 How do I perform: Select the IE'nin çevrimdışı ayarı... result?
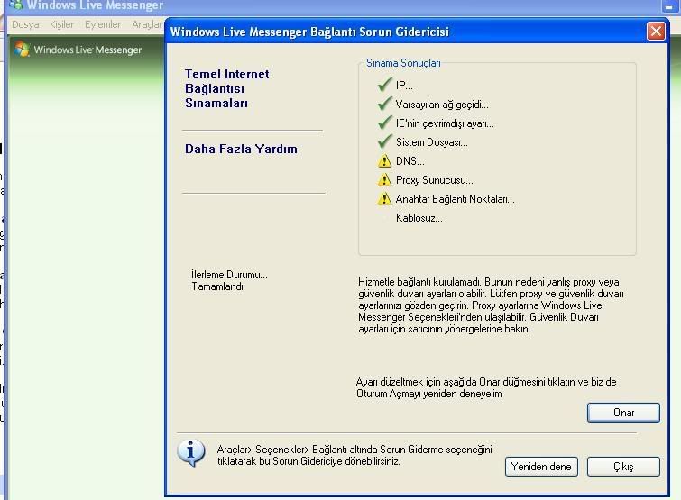click(445, 123)
